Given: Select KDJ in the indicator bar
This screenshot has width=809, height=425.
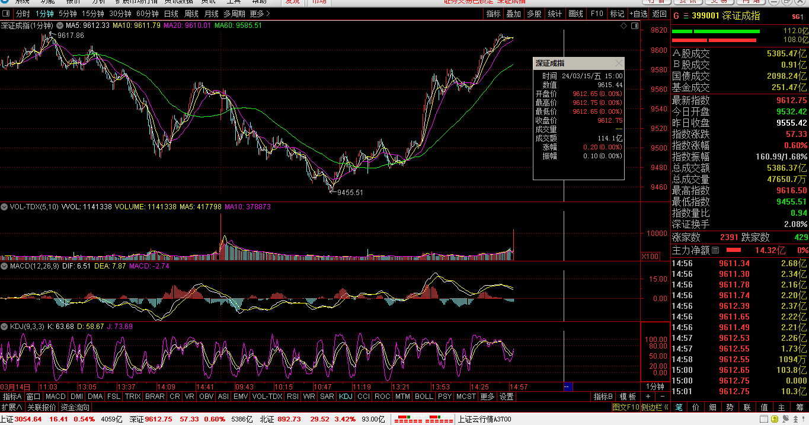Looking at the screenshot, I should [x=346, y=397].
